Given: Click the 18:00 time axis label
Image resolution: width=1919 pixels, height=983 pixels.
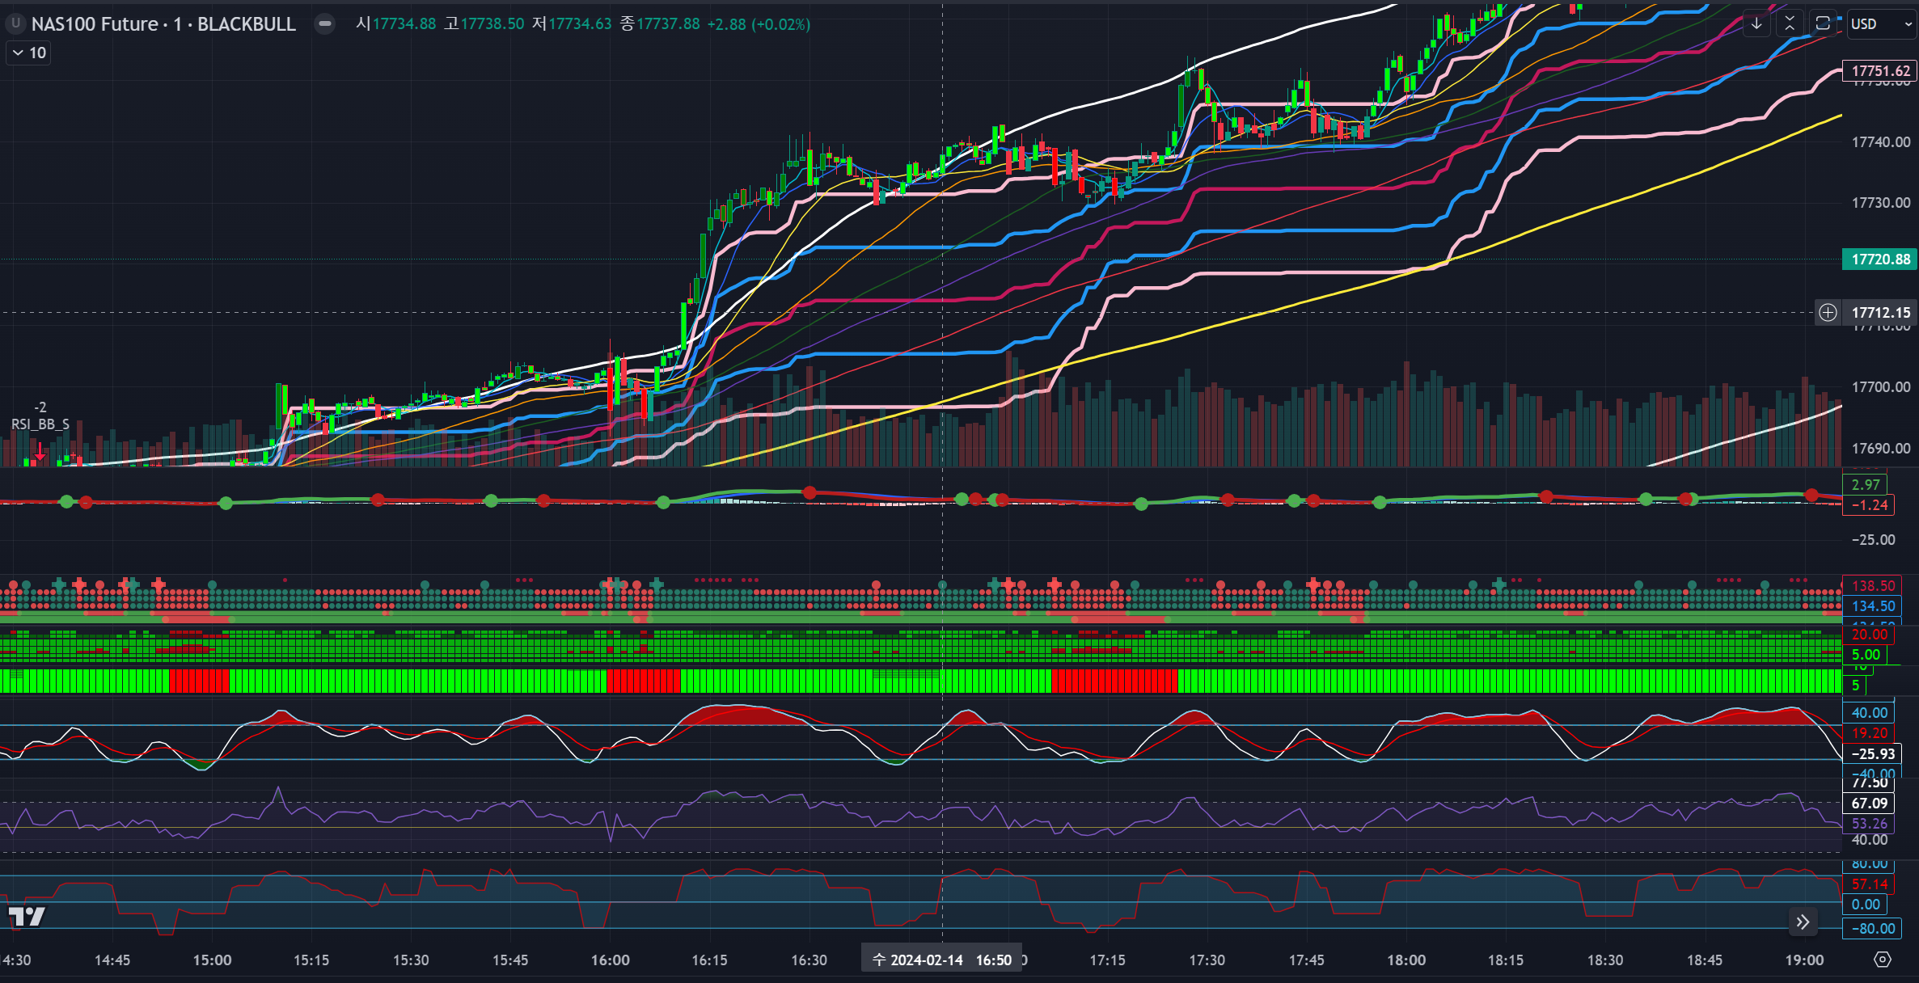Looking at the screenshot, I should pos(1406,960).
